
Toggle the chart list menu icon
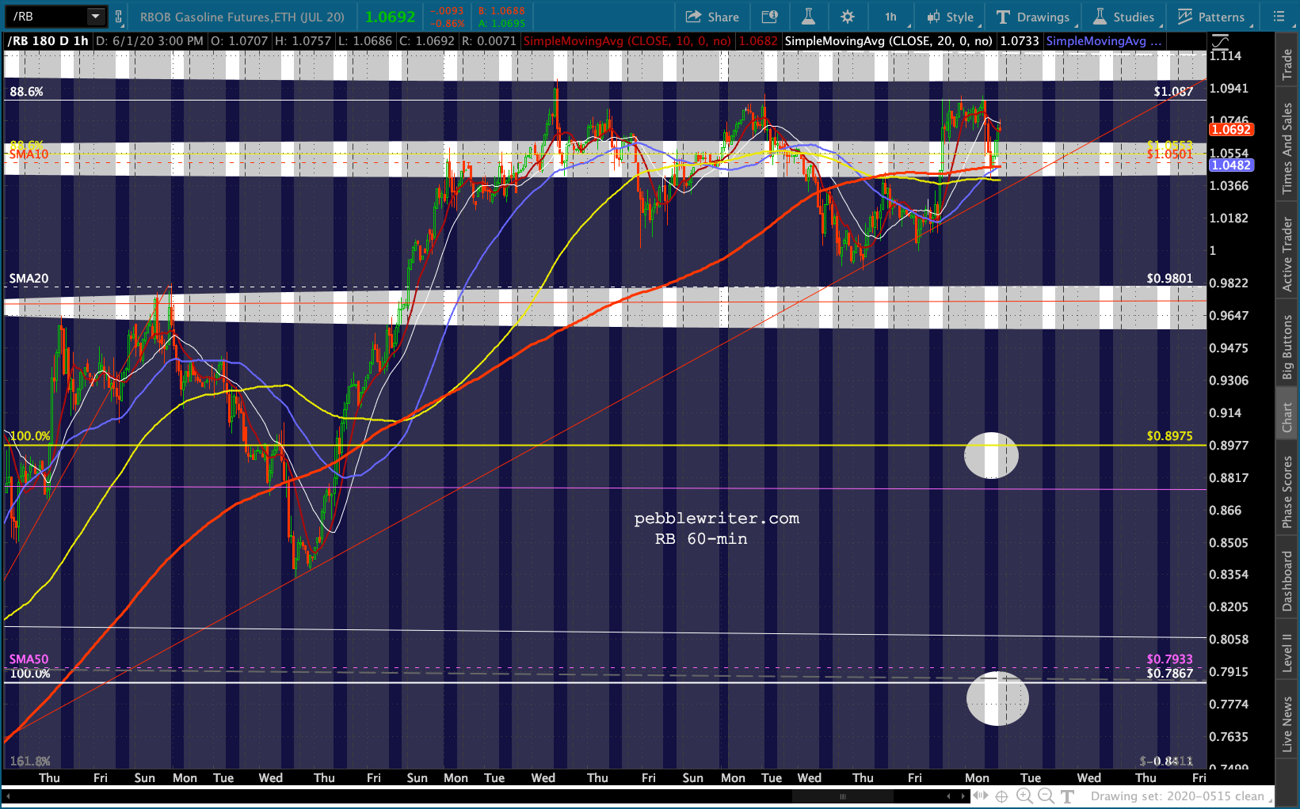(1279, 17)
